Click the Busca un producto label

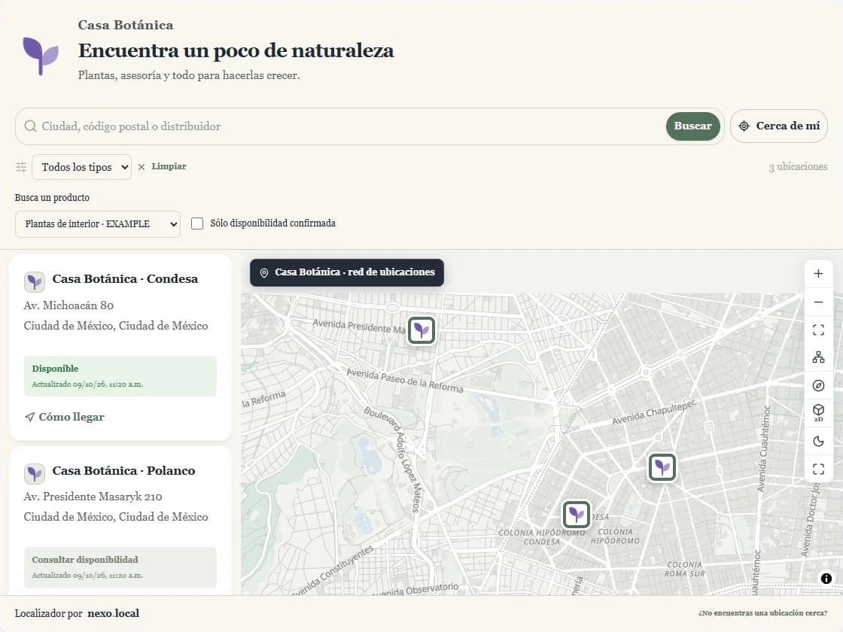tap(52, 198)
